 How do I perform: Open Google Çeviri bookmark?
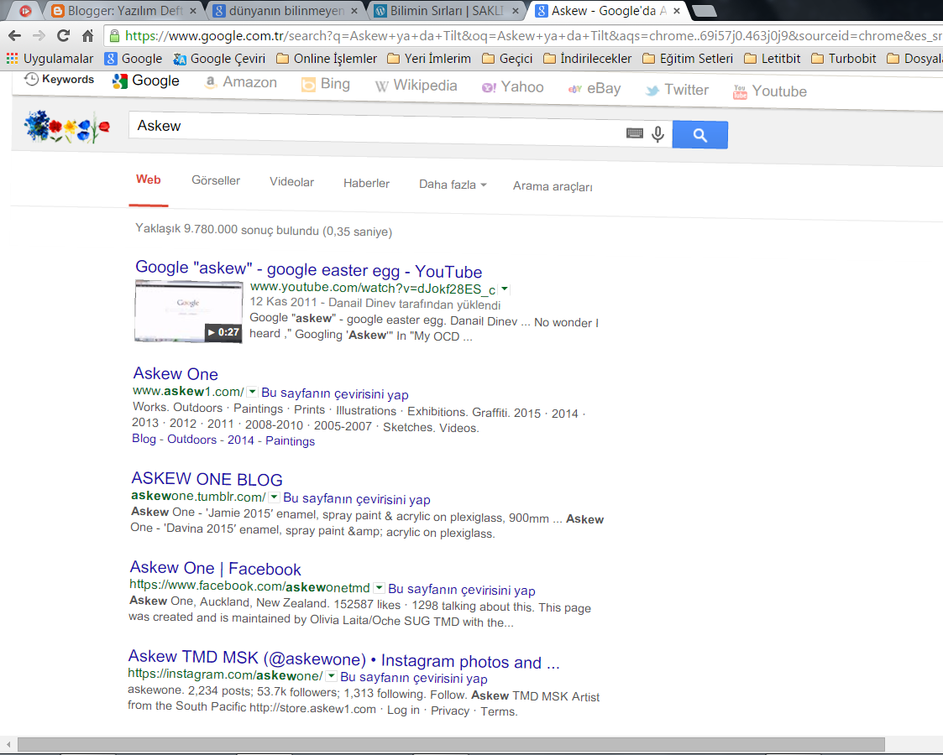(219, 59)
